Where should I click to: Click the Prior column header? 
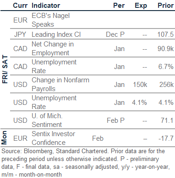pos(165,6)
